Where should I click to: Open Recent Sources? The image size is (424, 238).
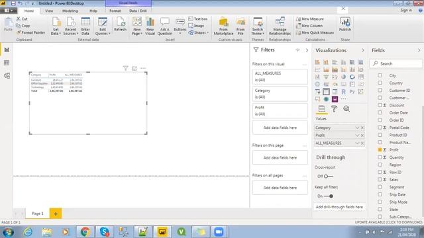(x=71, y=26)
